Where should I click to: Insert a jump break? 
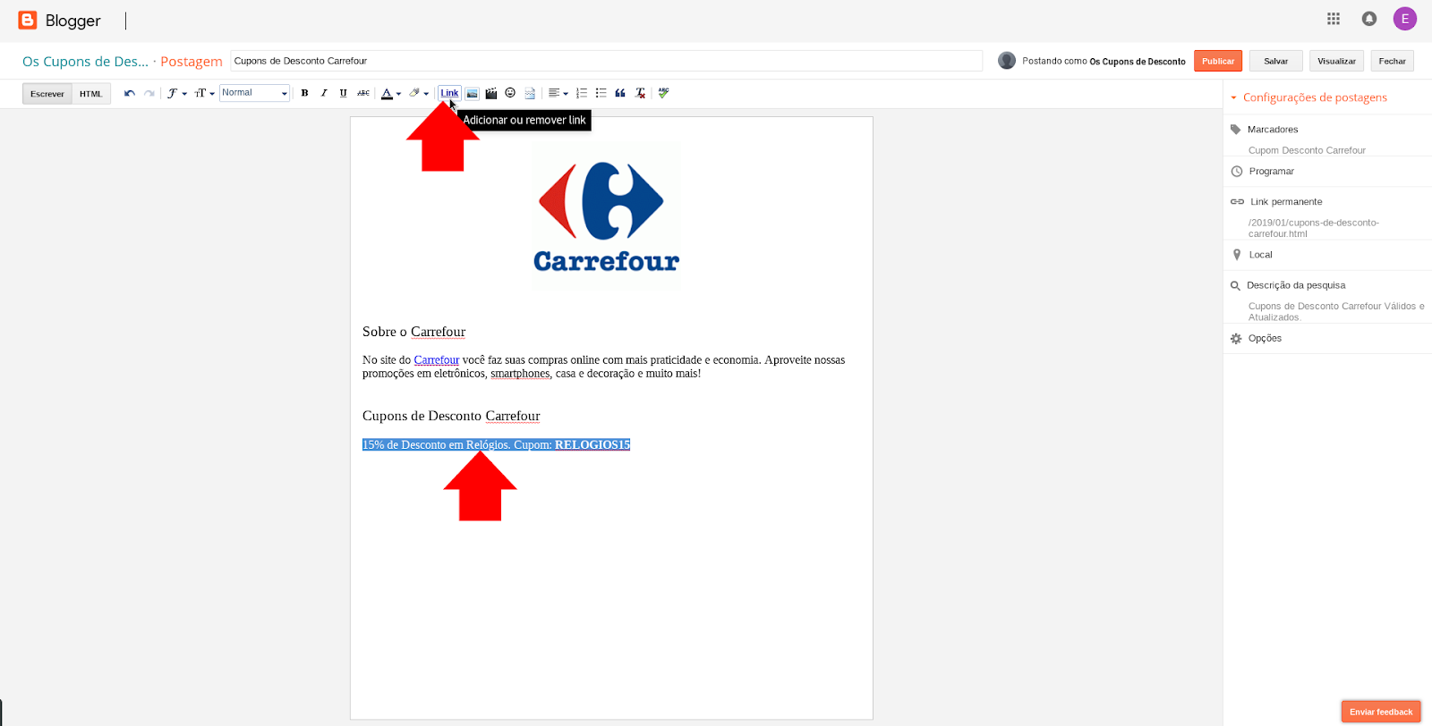(x=530, y=93)
